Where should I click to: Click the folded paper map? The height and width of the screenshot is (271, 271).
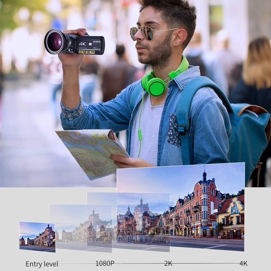tap(92, 154)
